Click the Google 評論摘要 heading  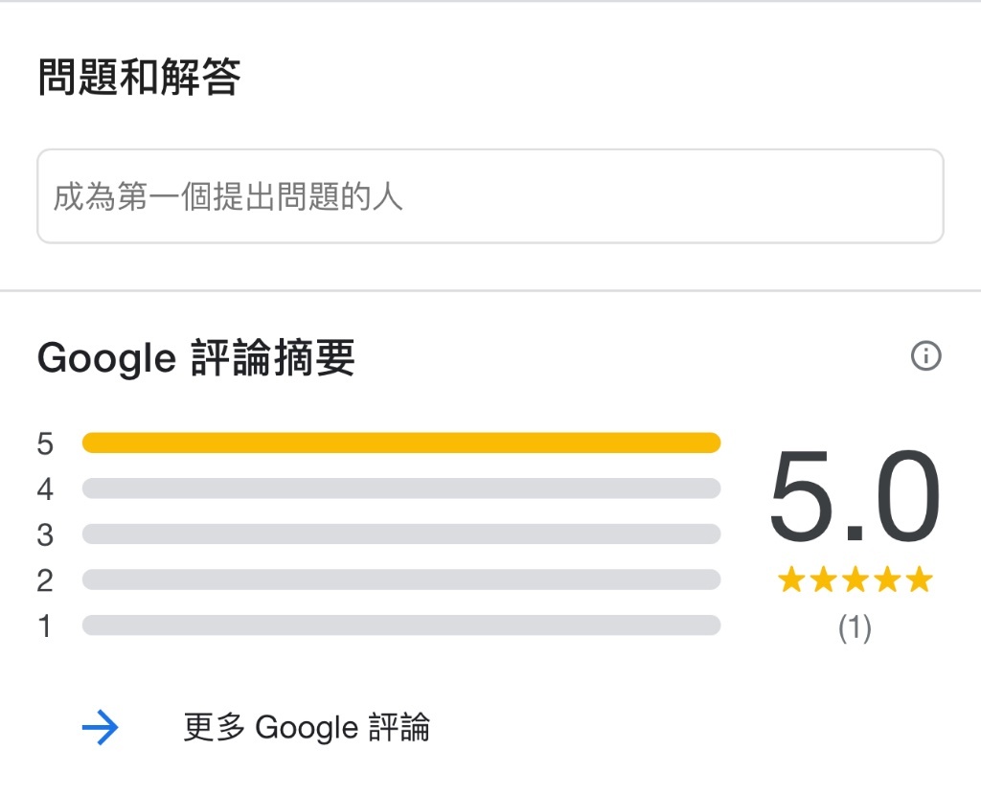[x=195, y=358]
